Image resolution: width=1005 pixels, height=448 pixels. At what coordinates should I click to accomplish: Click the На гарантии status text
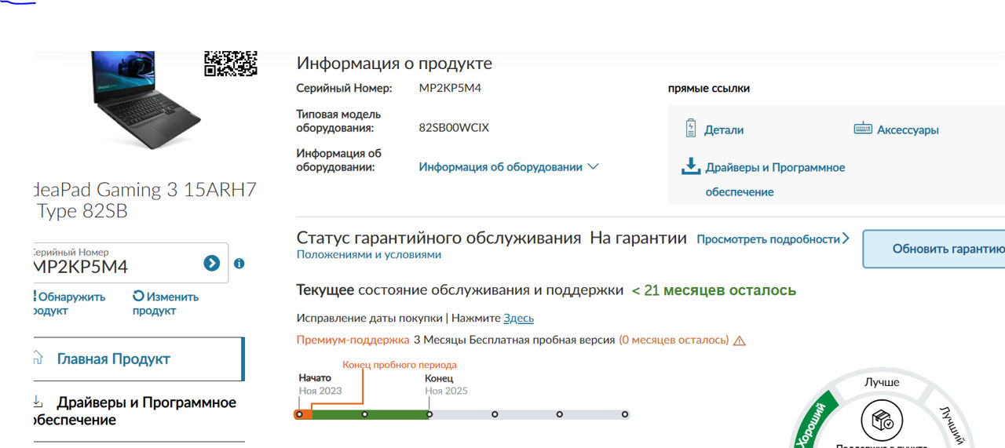638,238
